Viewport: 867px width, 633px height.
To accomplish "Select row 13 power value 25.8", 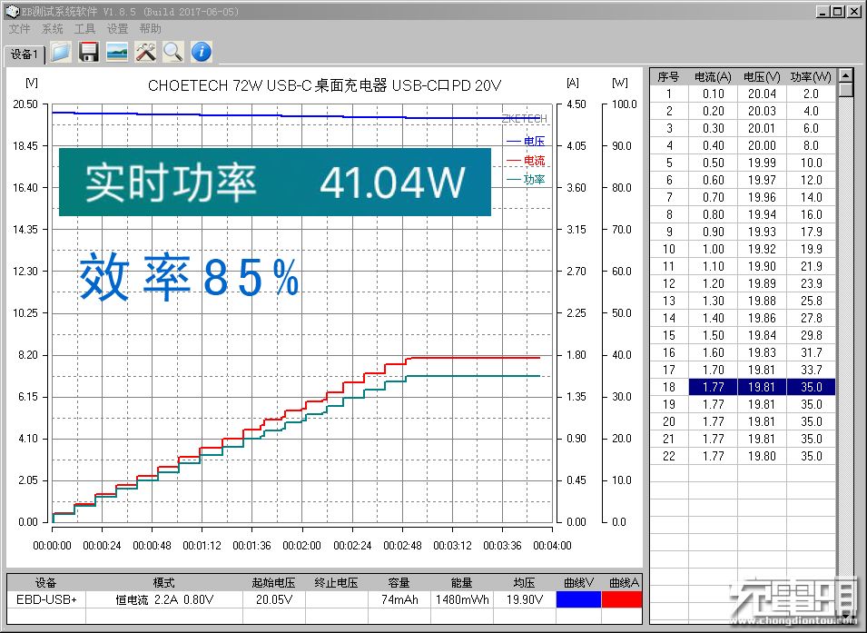I will coord(811,301).
